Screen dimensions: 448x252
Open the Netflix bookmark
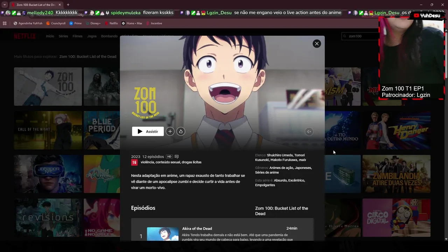click(111, 23)
